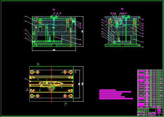164x117 pixels.
Task: Select the top clamp plate of the side section view
Action: tap(122, 17)
